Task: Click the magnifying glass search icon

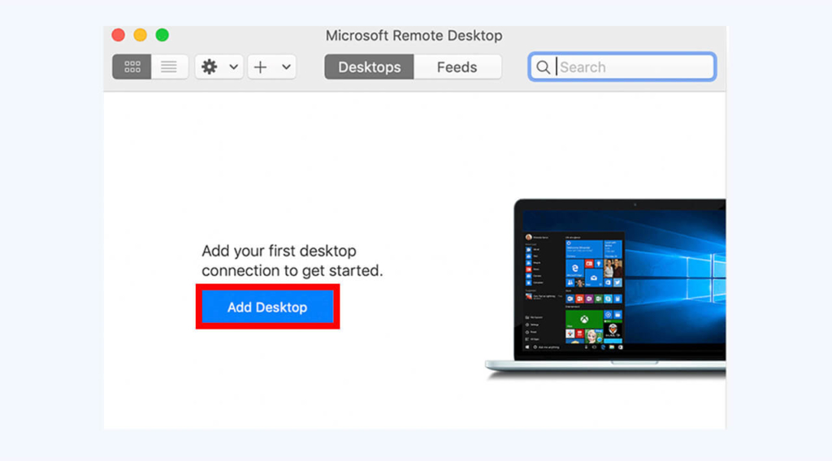Action: coord(543,67)
